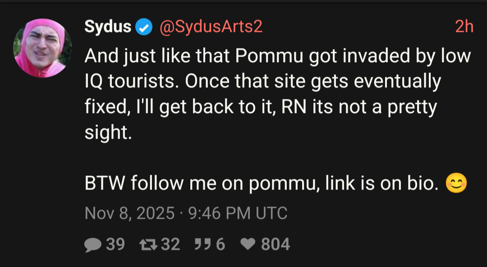Click the first line mentioning Pommu invaded
Image resolution: width=487 pixels, height=267 pixels.
tap(277, 56)
